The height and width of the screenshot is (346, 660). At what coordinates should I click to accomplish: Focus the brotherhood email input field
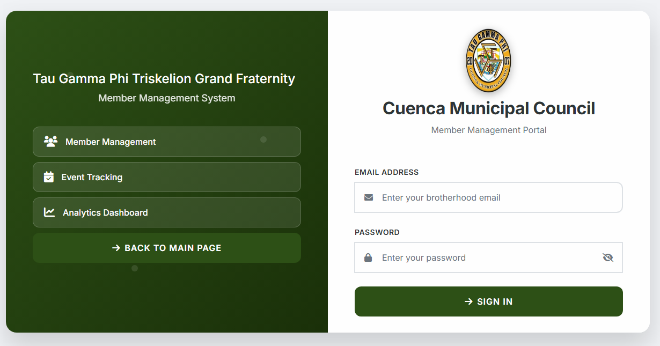pyautogui.click(x=494, y=197)
